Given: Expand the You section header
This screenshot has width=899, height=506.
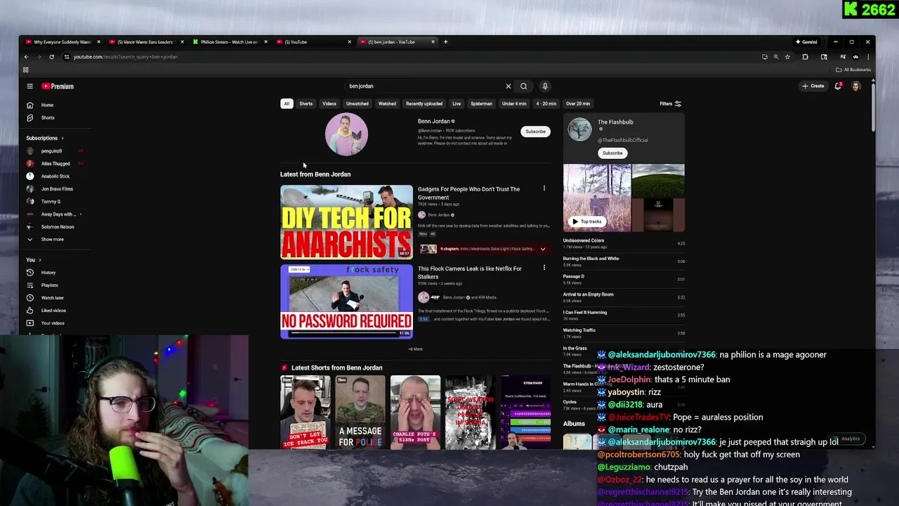Looking at the screenshot, I should point(34,260).
